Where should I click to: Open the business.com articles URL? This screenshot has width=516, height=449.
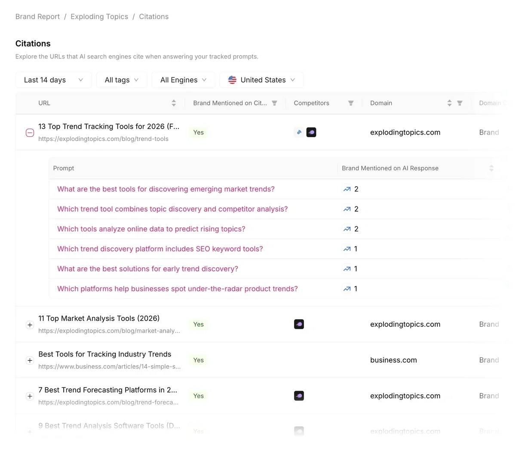(110, 367)
